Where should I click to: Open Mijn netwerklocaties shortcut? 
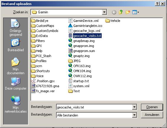[x=16, y=104]
